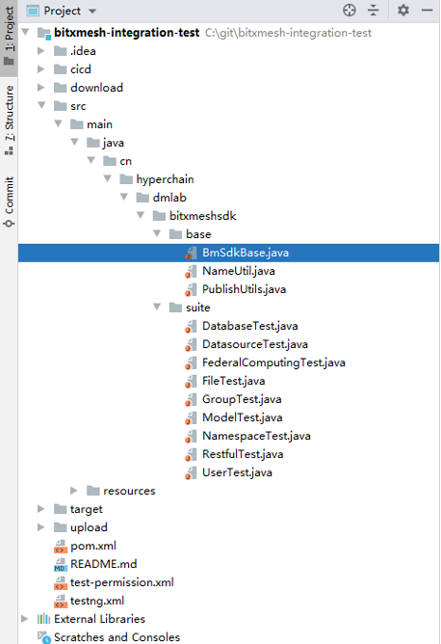The image size is (441, 644).
Task: Open the Project view dropdown arrow
Action: (92, 12)
